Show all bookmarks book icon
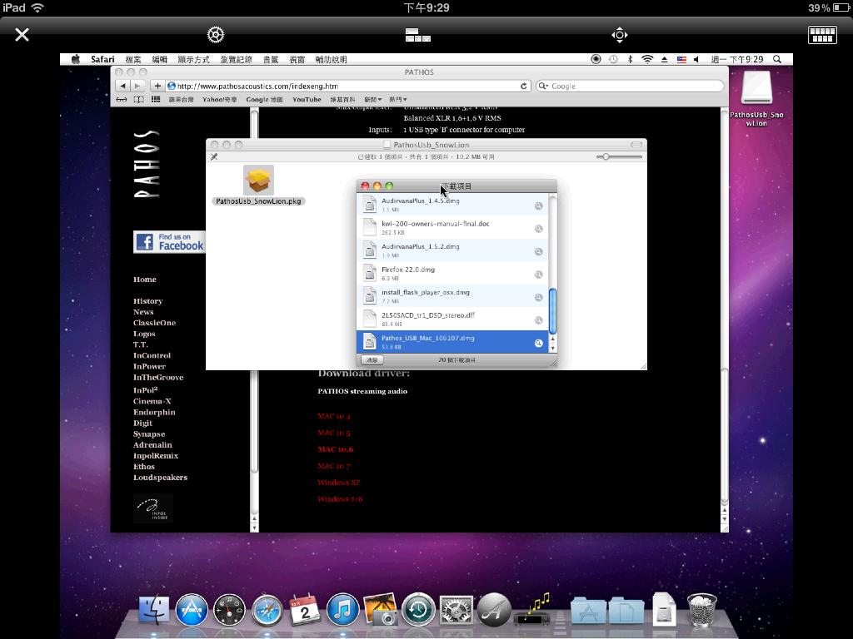The height and width of the screenshot is (639, 853). coord(139,100)
